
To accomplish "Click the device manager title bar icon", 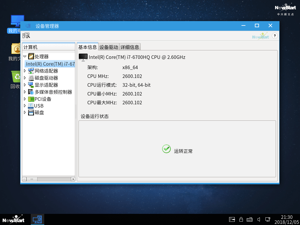I will point(28,26).
